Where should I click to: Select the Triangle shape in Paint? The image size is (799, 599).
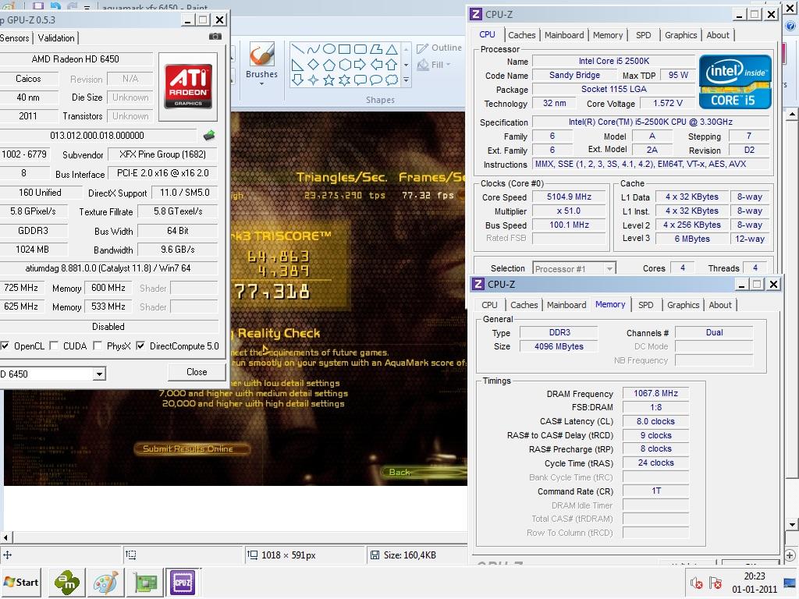tap(392, 49)
